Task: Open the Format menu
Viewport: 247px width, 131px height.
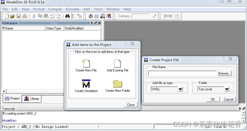Action: (x=39, y=9)
